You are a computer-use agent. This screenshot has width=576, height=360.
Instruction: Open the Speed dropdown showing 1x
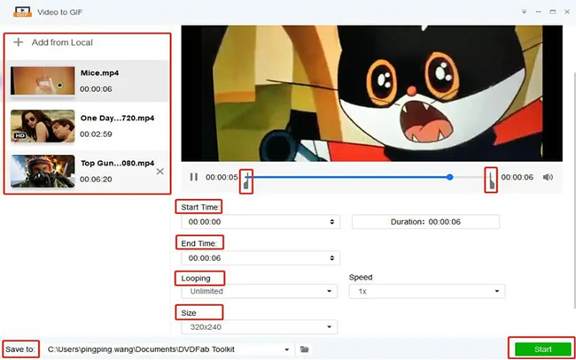[426, 291]
